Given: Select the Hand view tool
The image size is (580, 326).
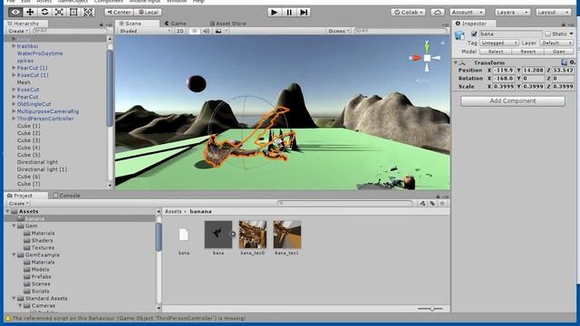Looking at the screenshot, I should click(15, 12).
